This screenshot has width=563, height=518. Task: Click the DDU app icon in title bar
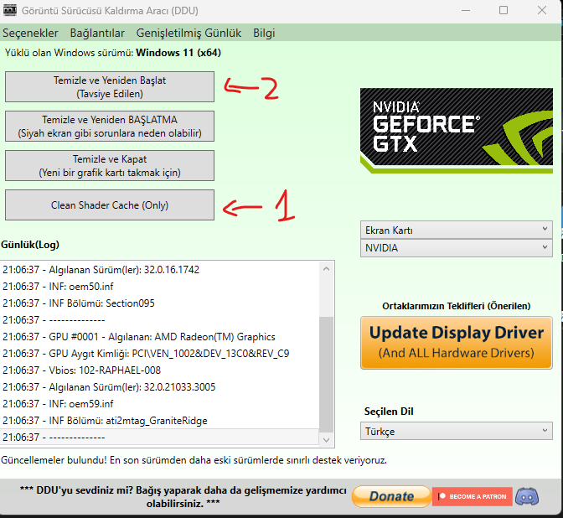click(x=10, y=10)
